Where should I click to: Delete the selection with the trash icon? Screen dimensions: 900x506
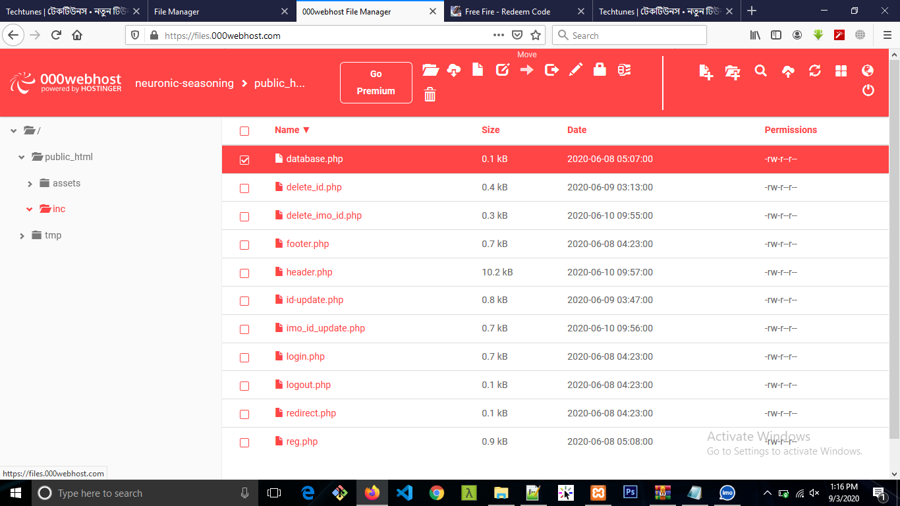(430, 95)
